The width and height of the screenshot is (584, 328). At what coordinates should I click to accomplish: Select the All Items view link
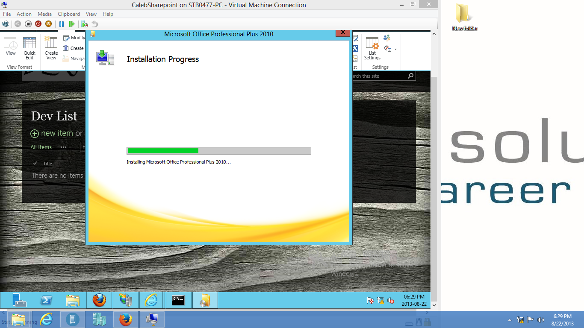coord(41,147)
